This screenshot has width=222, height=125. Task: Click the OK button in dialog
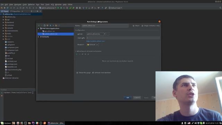128,98
